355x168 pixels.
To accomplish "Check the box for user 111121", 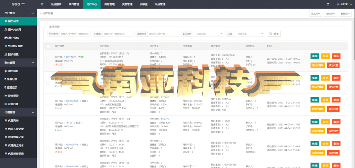I will coord(48,127).
